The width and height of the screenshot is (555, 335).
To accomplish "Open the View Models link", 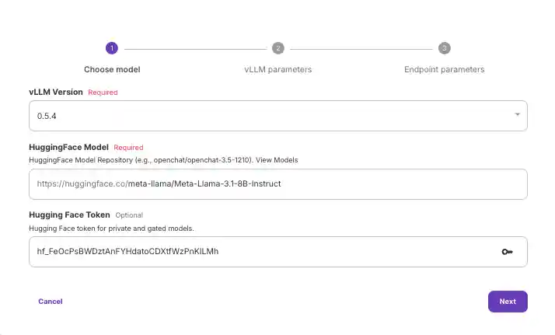I will [x=278, y=160].
